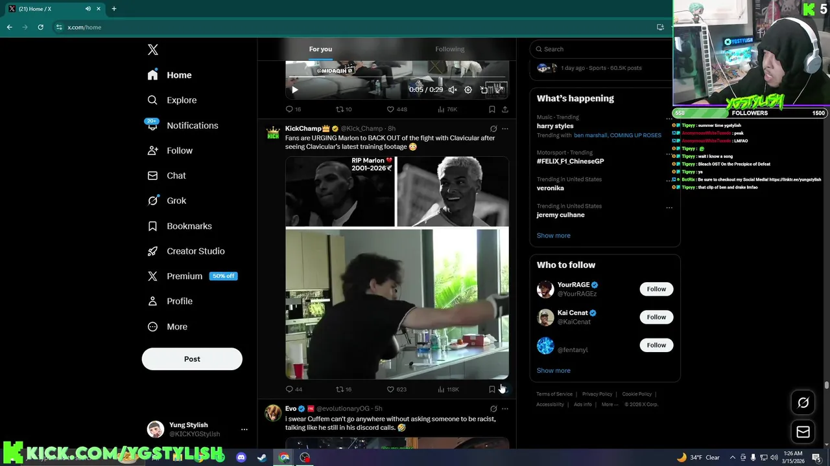Viewport: 830px width, 466px height.
Task: Follow YourRAGE
Action: pyautogui.click(x=656, y=289)
